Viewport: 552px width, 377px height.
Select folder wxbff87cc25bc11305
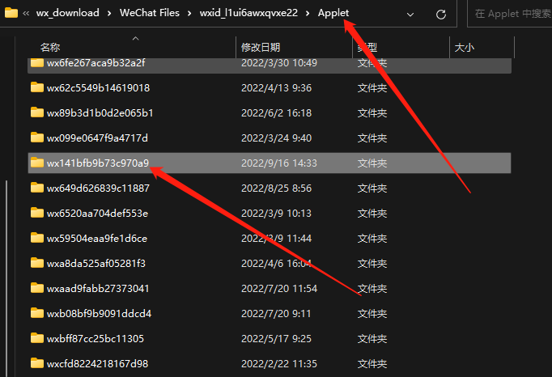[x=270, y=339]
